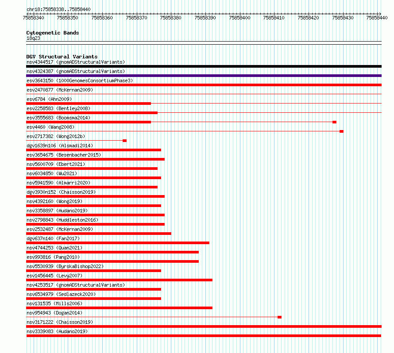Open nsv5600709 Ebert2021 label

point(56,164)
